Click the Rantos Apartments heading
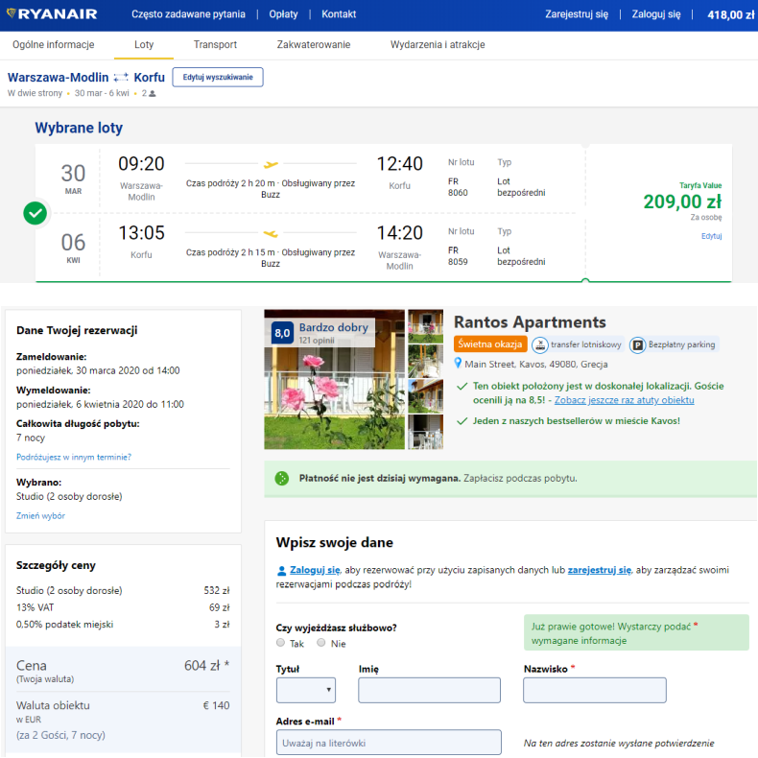758x758 pixels. 530,322
